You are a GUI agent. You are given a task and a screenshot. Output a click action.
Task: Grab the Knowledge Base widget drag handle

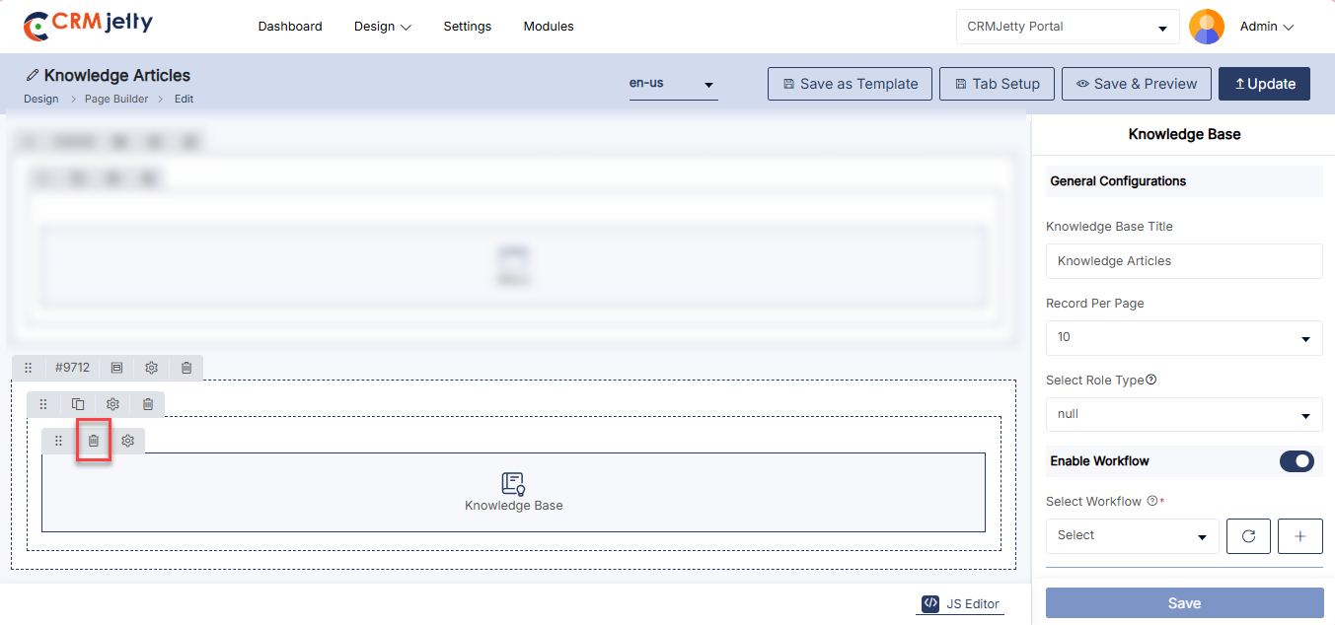click(x=58, y=441)
